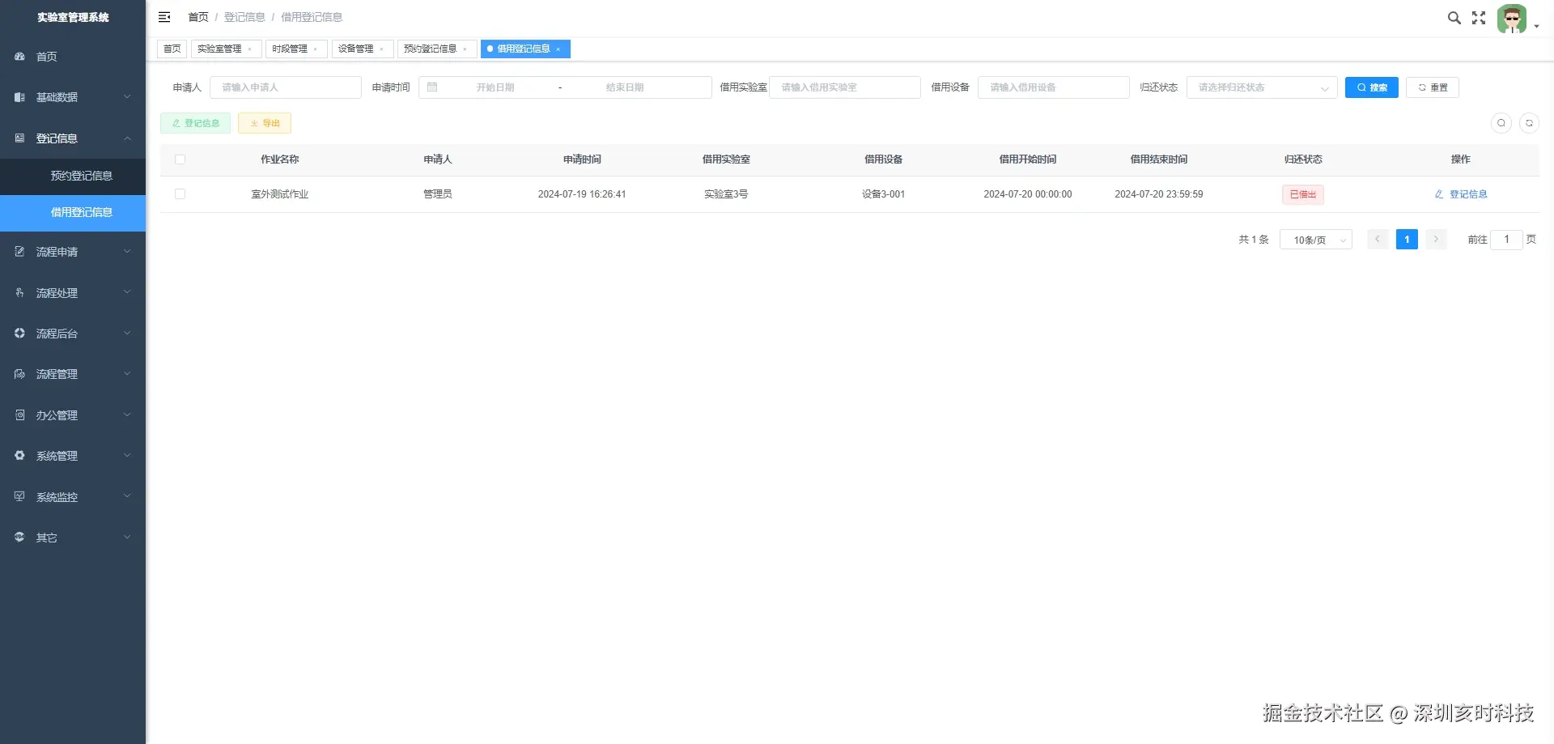
Task: Click the 流程管理 sidebar icon
Action: [19, 374]
